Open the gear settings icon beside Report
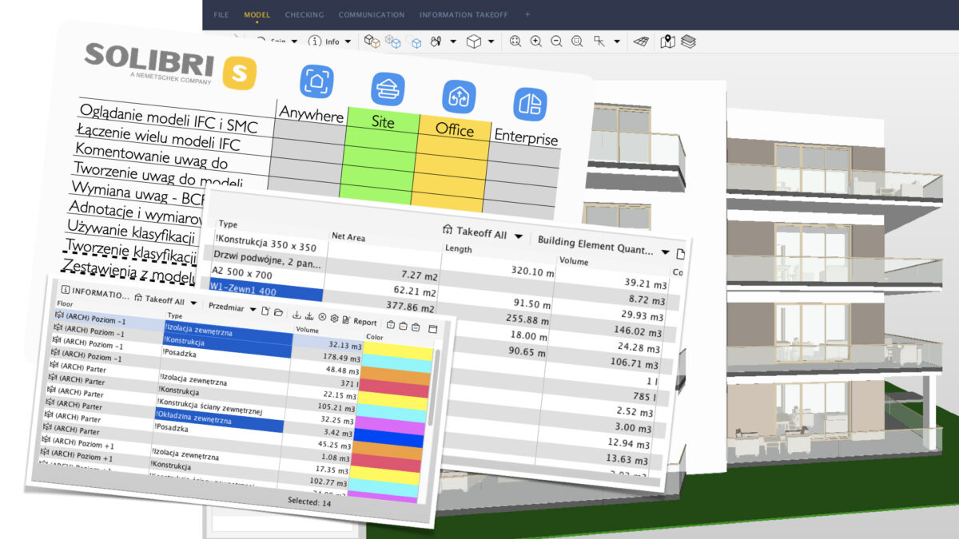Image resolution: width=959 pixels, height=539 pixels. tap(334, 319)
